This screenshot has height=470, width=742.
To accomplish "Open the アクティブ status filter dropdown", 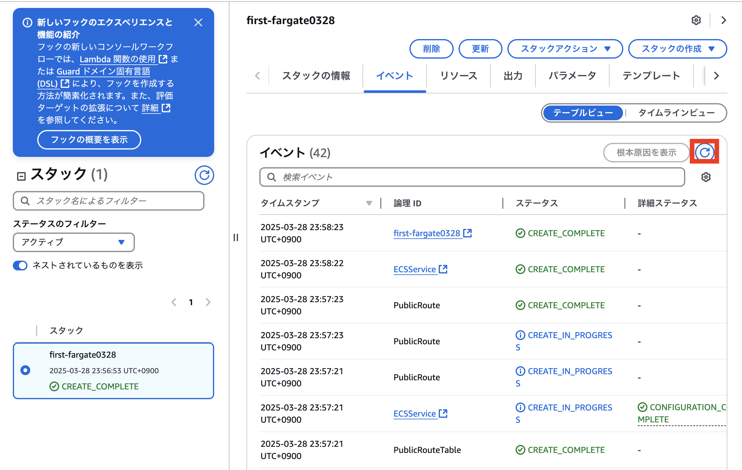I will pos(73,242).
